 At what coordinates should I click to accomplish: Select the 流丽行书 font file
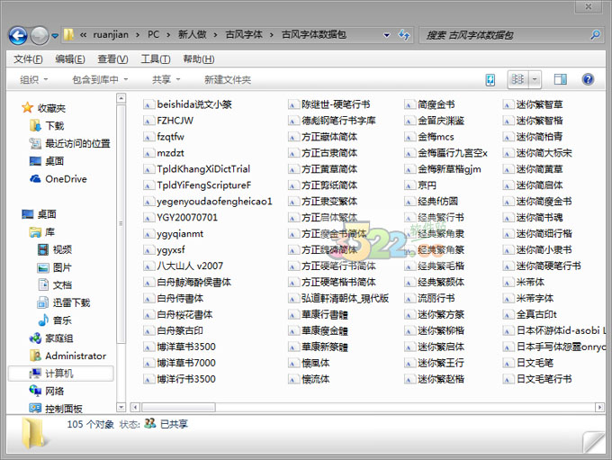click(x=429, y=298)
